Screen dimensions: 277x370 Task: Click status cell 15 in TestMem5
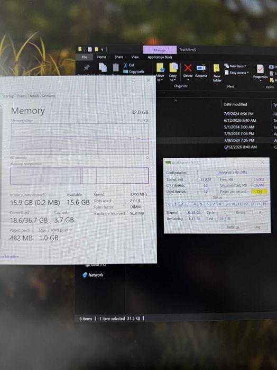(x=264, y=204)
